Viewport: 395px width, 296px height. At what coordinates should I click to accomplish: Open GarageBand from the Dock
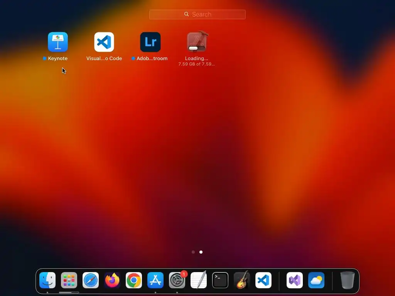(x=242, y=280)
